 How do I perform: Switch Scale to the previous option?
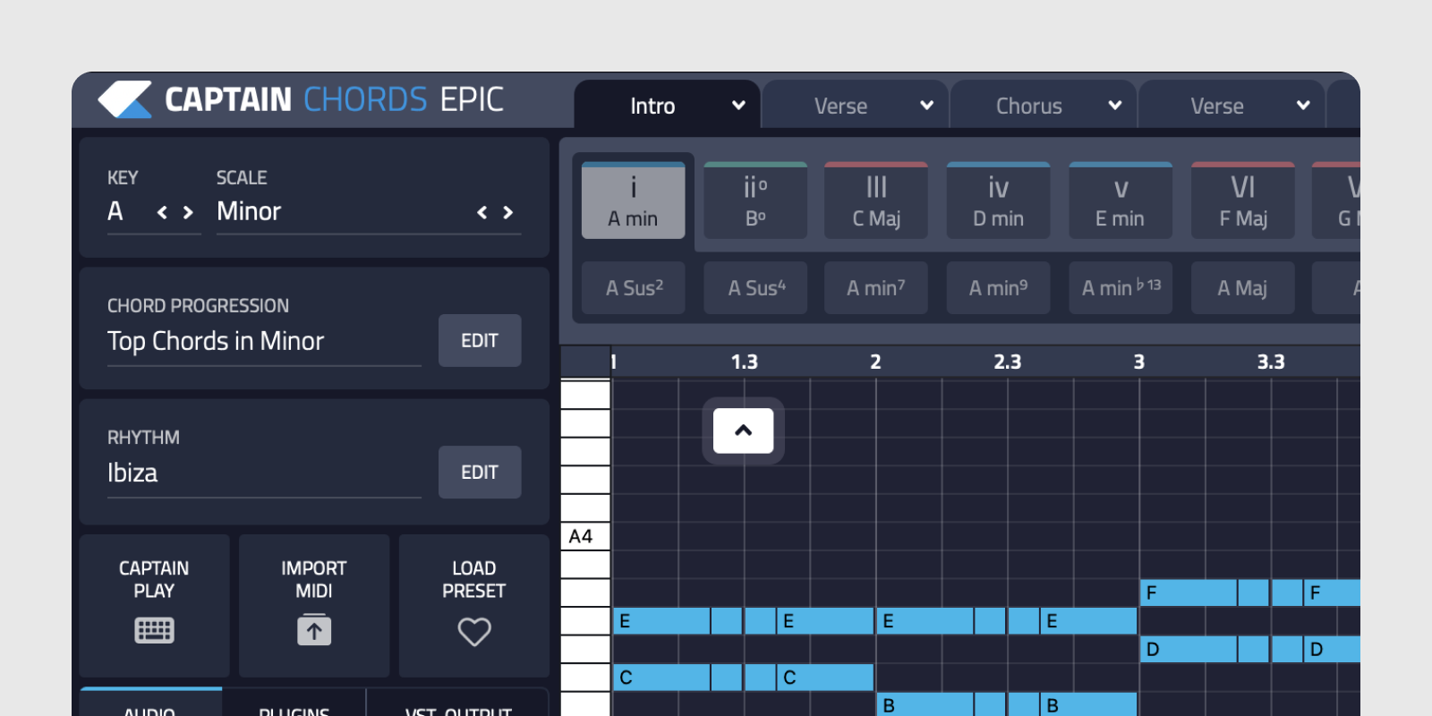click(x=482, y=212)
